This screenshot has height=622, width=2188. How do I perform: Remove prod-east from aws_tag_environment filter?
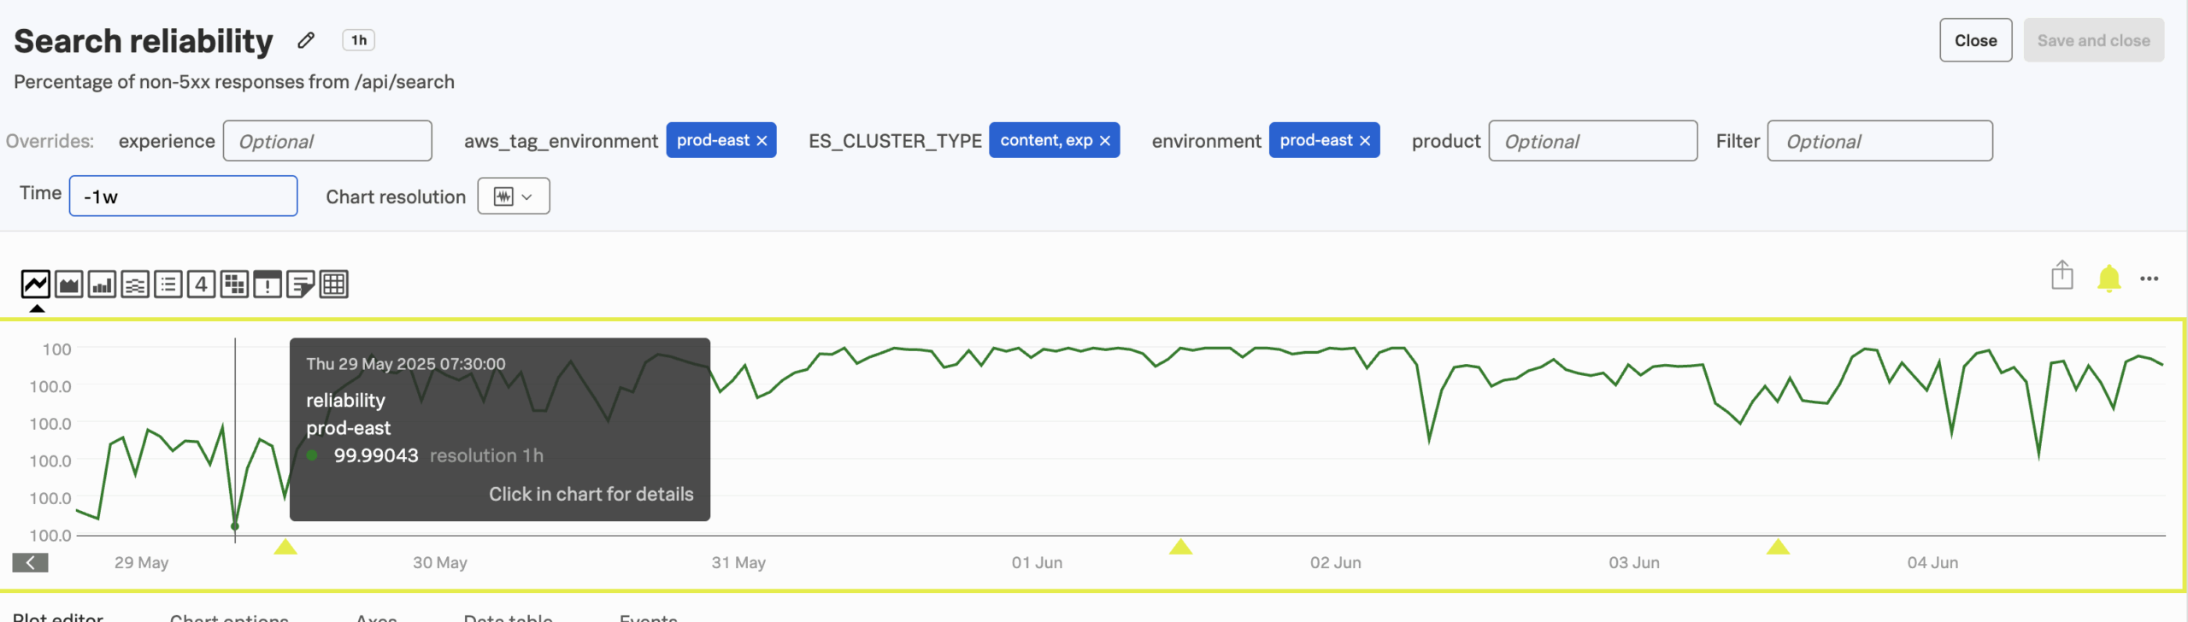click(762, 141)
